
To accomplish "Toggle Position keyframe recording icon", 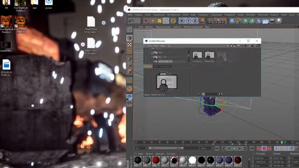I will (x=276, y=148).
